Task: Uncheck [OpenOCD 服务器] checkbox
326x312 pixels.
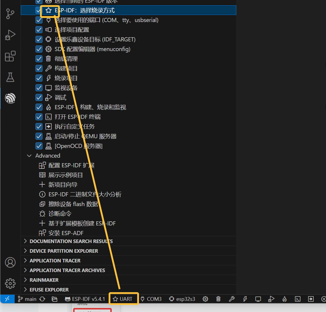Action: [39, 146]
